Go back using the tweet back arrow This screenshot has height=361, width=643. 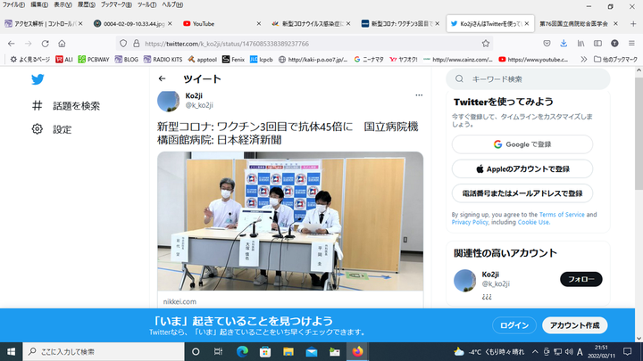pyautogui.click(x=162, y=78)
